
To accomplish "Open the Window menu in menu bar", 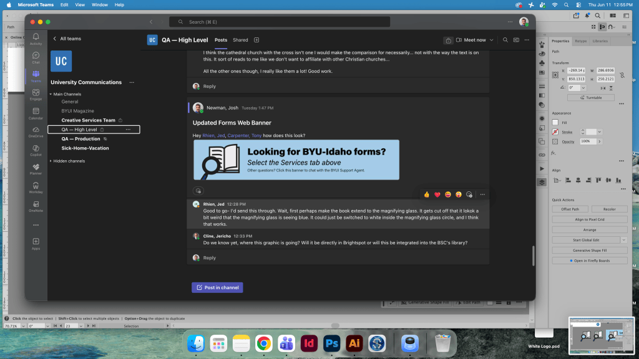I will (x=99, y=5).
